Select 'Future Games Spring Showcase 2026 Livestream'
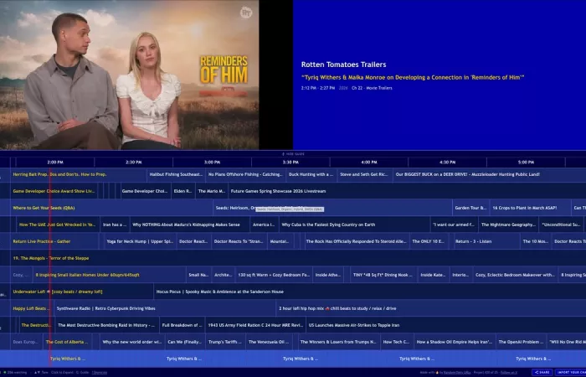This screenshot has height=377, width=586. coord(407,191)
